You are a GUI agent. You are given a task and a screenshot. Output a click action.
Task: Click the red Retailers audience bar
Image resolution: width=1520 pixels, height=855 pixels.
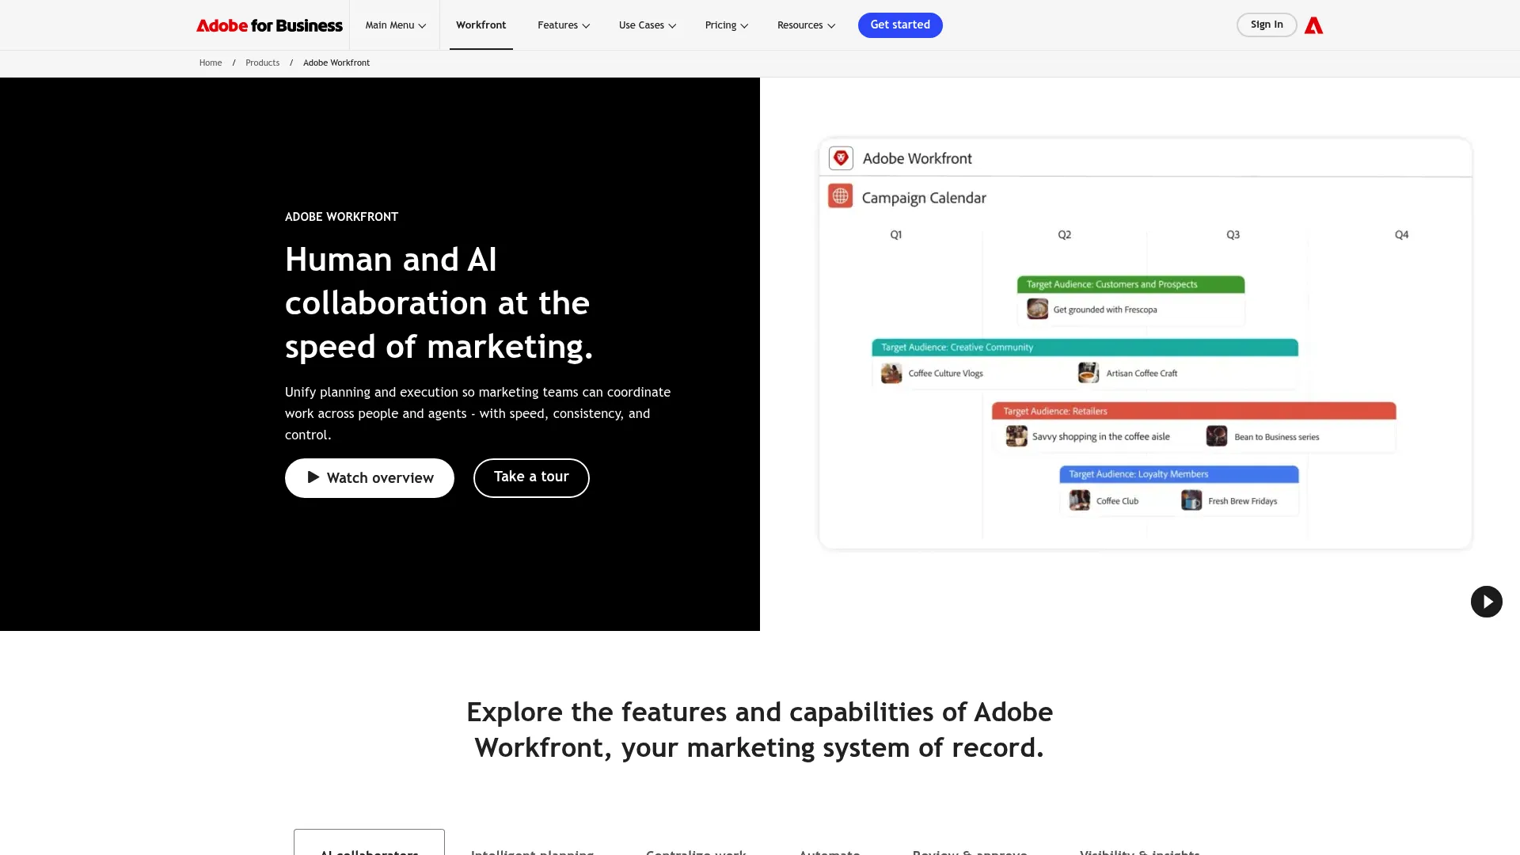pyautogui.click(x=1194, y=411)
